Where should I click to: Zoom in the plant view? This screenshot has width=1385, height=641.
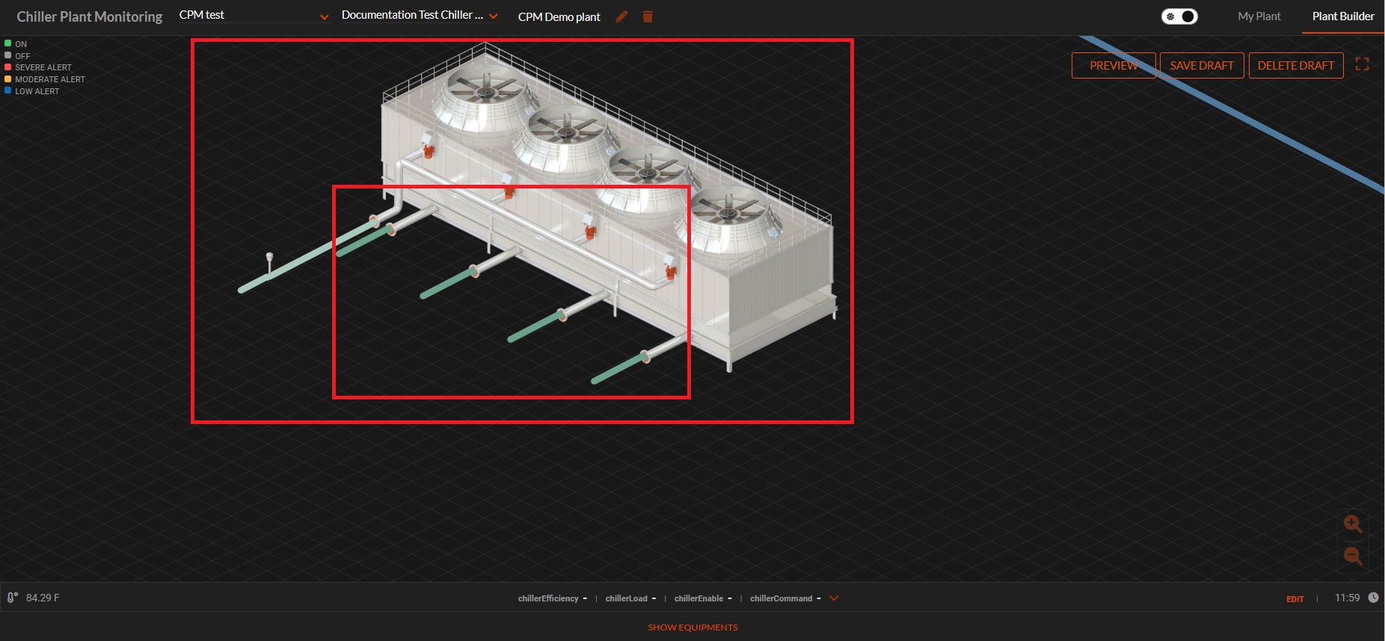[x=1353, y=524]
